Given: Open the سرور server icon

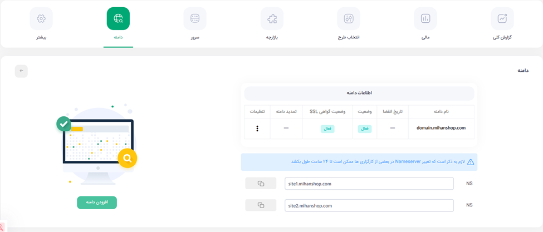Looking at the screenshot, I should [195, 19].
